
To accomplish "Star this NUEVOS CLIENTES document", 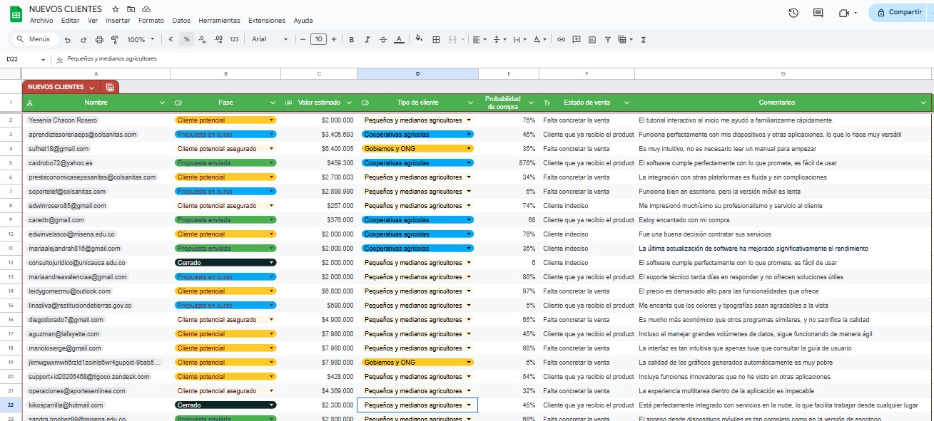I will [116, 9].
